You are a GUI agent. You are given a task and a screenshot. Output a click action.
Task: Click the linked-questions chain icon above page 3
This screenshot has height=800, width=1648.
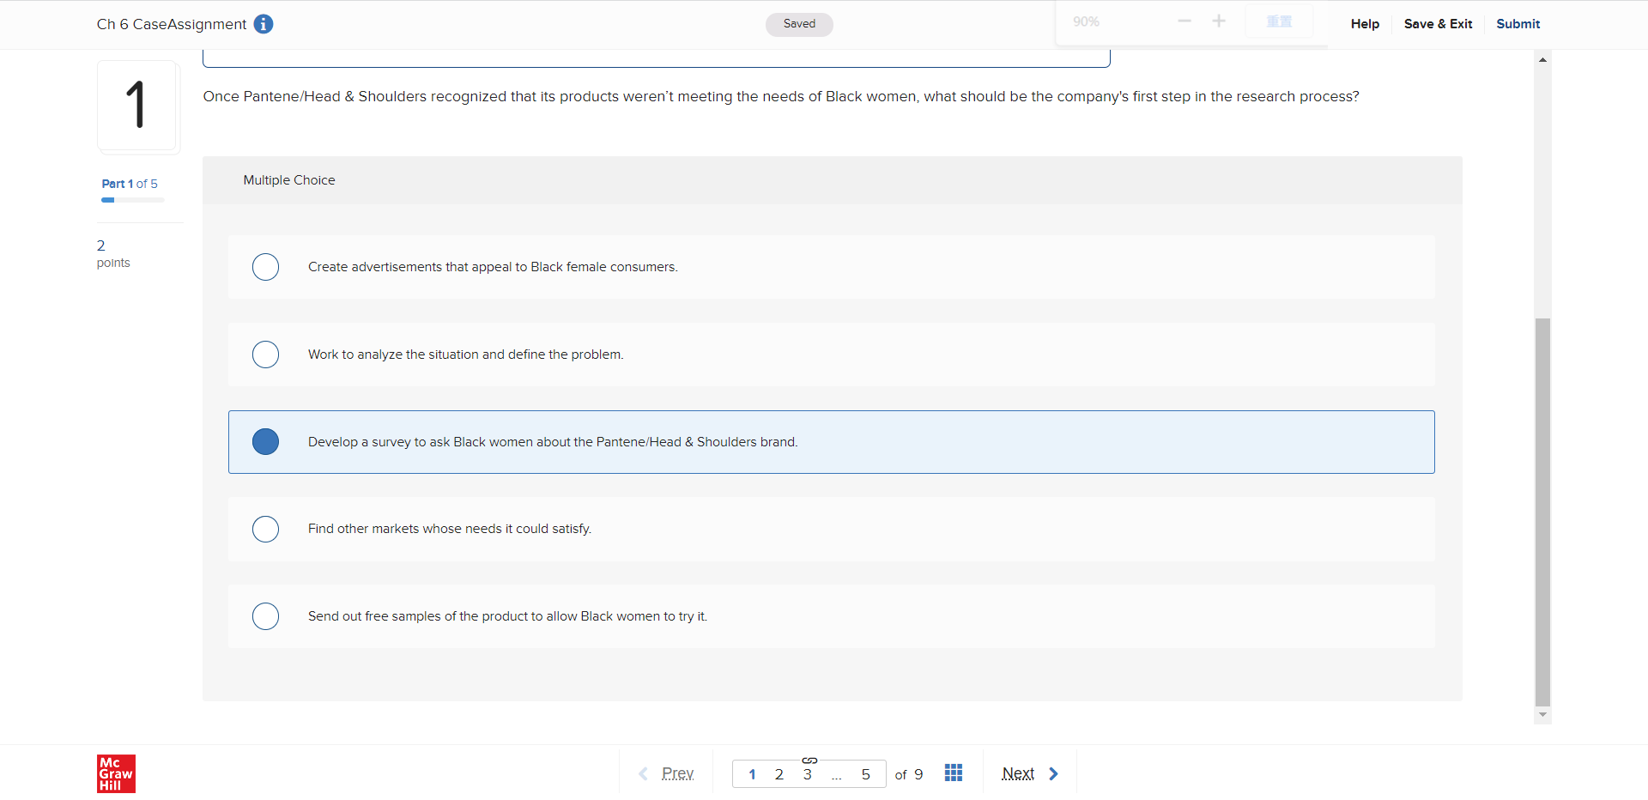(x=809, y=761)
